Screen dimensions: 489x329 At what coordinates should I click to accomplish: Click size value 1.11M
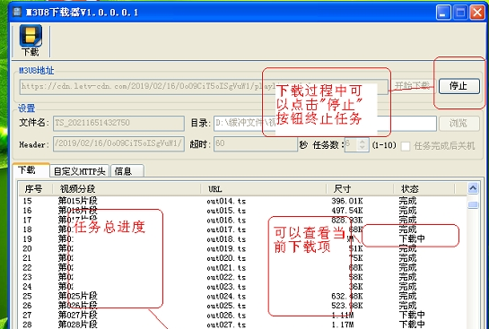[343, 316]
